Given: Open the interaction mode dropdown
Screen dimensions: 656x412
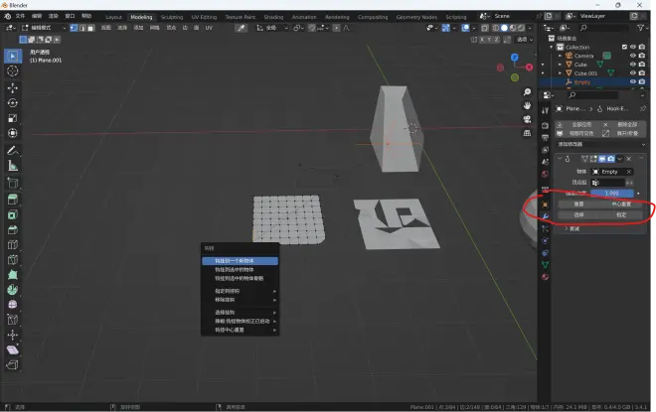Looking at the screenshot, I should tap(44, 28).
